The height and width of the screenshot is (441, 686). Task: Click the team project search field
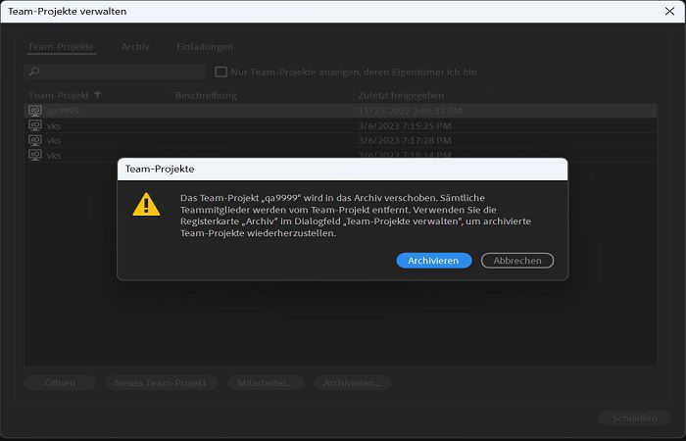115,72
